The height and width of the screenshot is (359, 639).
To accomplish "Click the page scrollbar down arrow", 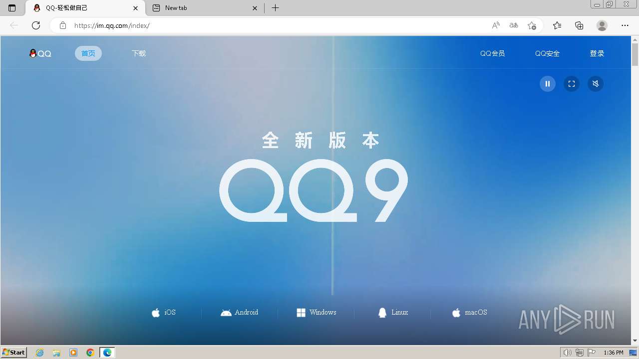I will 635,341.
